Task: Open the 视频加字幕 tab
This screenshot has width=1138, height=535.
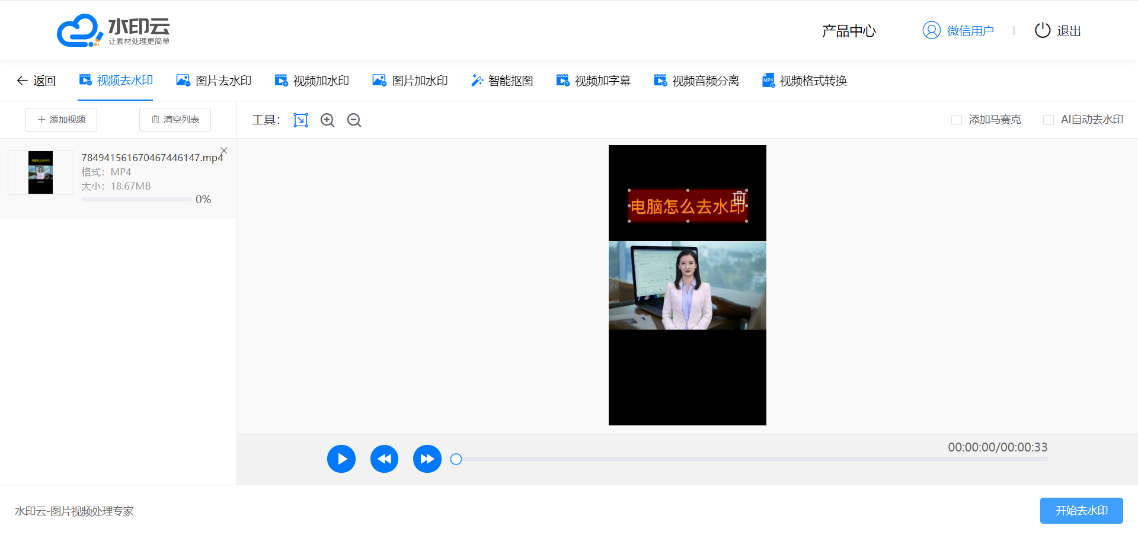Action: 593,81
